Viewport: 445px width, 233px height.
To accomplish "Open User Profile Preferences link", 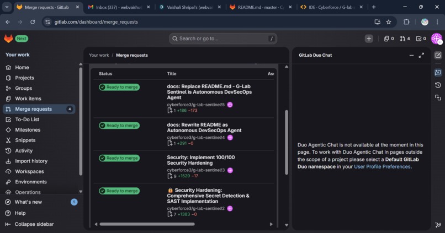I will 382,166.
